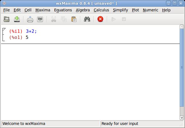Minimize the wxMaxima window
Image resolution: width=185 pixels, height=128 pixels.
click(x=169, y=3)
